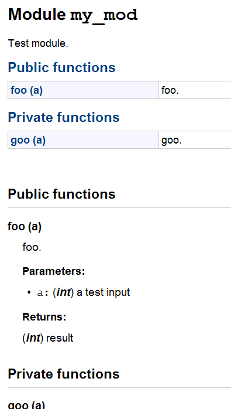Follow the 'foo (a)' link in summary table

pyautogui.click(x=26, y=90)
